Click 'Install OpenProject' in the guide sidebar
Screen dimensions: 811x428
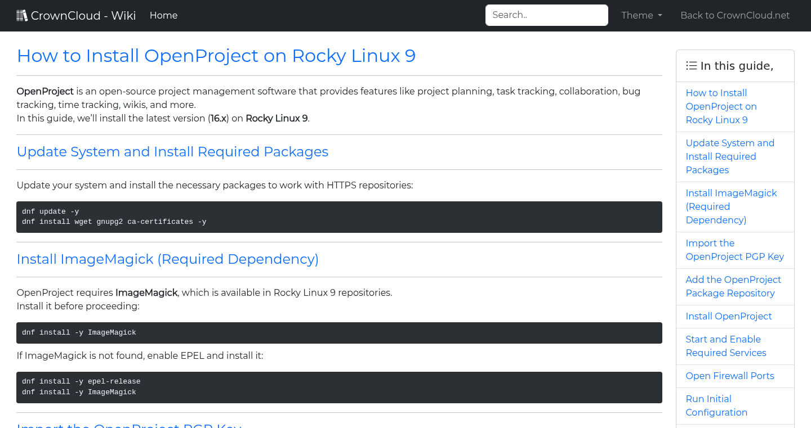[728, 316]
